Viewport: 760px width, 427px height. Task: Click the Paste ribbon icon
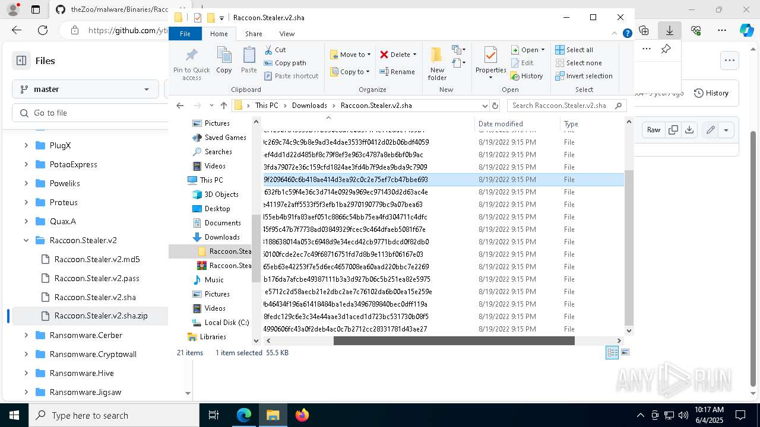[x=249, y=60]
